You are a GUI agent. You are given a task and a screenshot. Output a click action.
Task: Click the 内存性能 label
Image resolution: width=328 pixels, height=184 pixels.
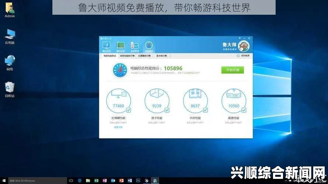(x=195, y=118)
